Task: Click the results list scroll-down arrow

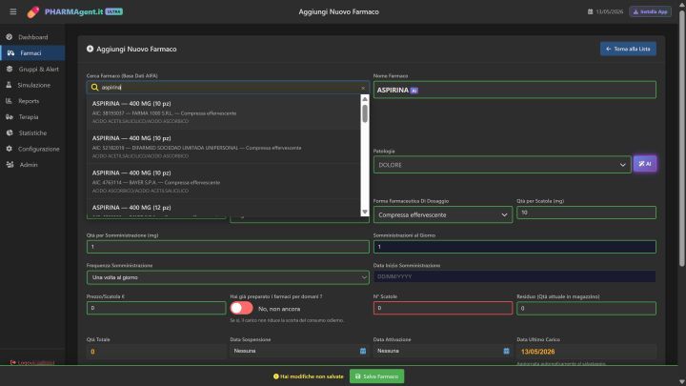Action: tap(365, 212)
